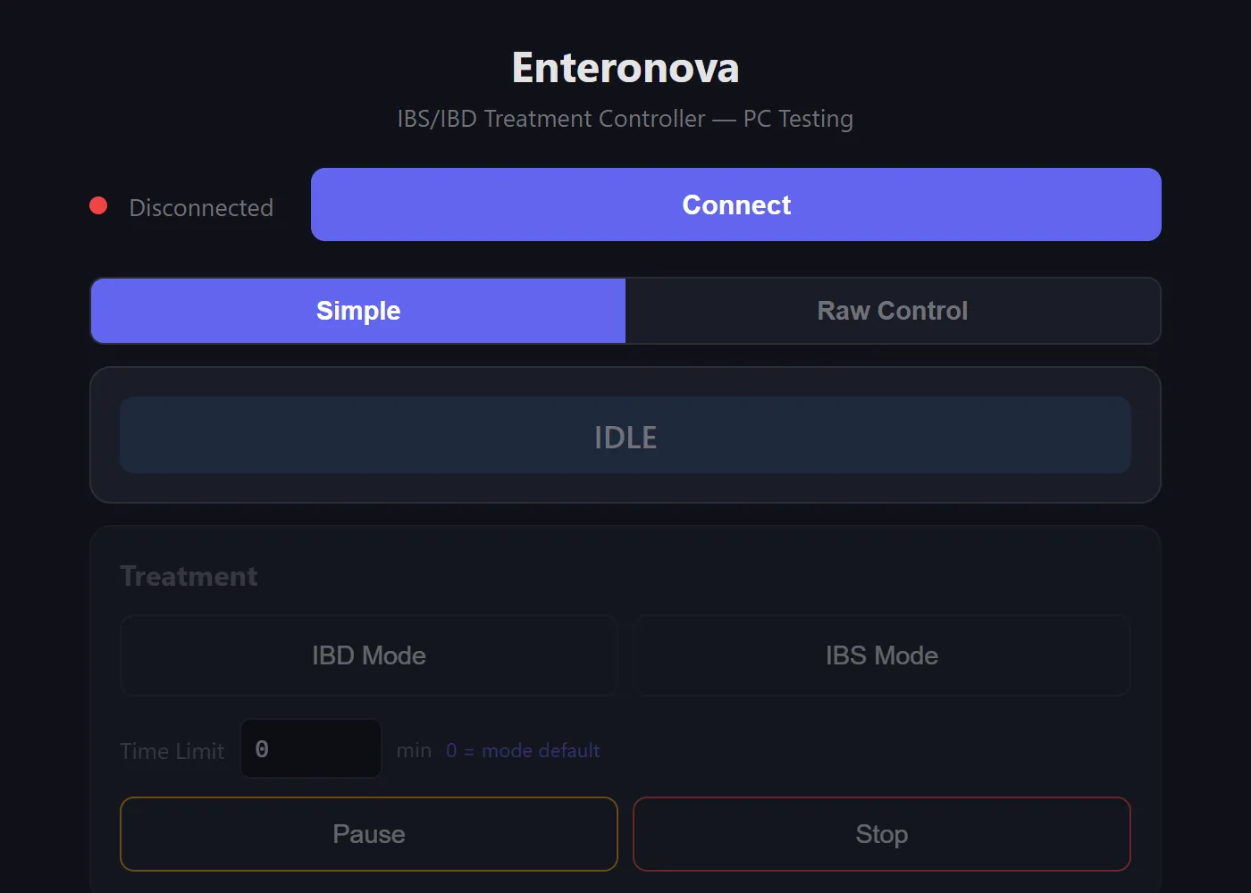This screenshot has width=1251, height=893.
Task: Click the IDLE status banner
Action: pos(625,436)
